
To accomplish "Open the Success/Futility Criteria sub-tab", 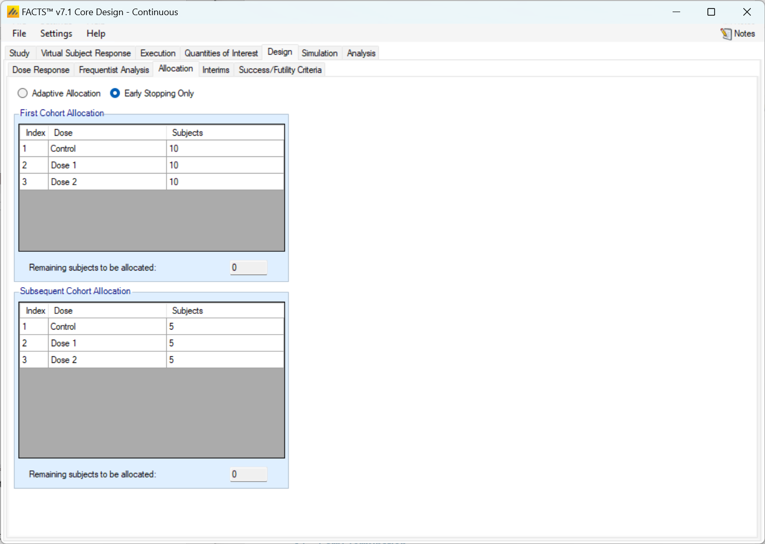I will click(x=280, y=70).
